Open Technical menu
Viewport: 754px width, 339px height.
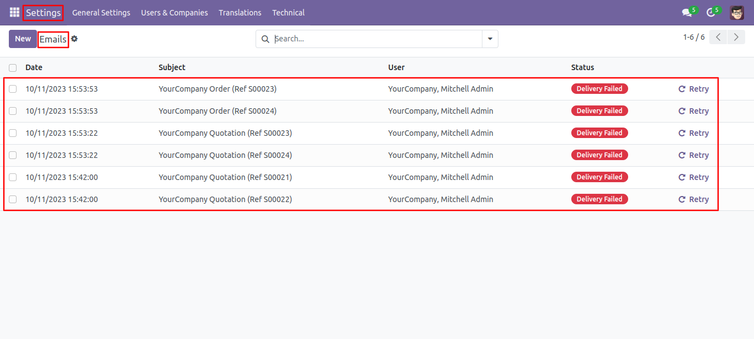click(288, 12)
